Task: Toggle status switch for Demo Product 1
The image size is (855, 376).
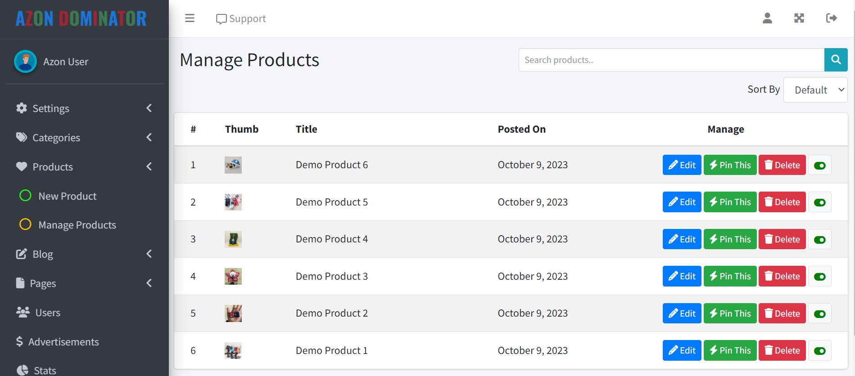Action: (819, 351)
